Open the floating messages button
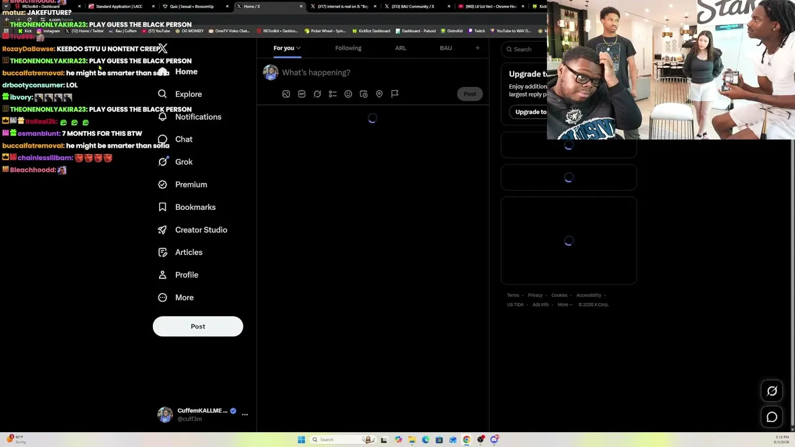795x447 pixels. point(772,417)
